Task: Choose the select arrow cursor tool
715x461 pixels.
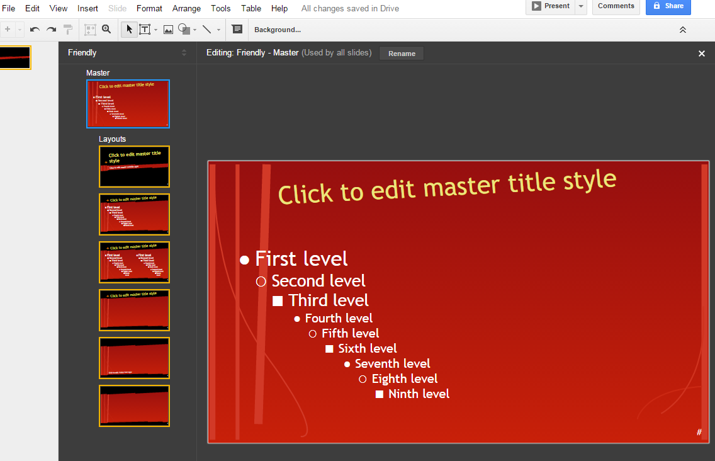Action: coord(130,30)
